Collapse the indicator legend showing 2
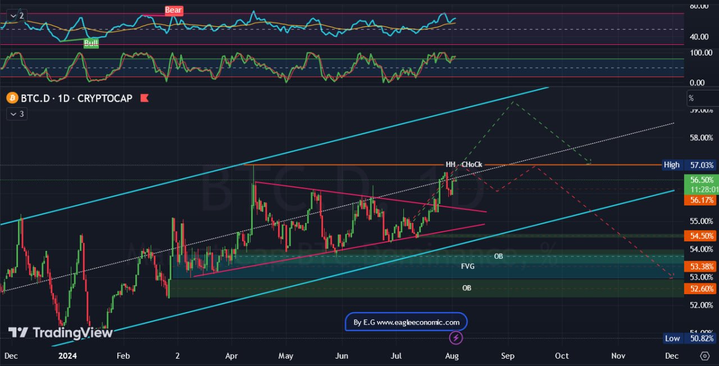Viewport: 719px width, 366px height. pyautogui.click(x=17, y=16)
